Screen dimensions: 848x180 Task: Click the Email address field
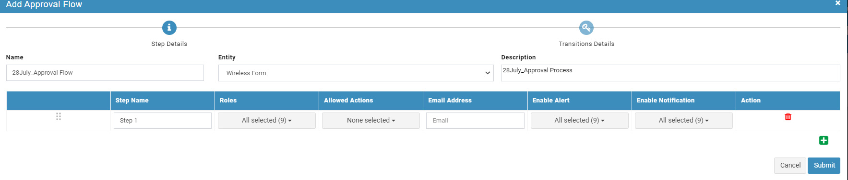coord(475,121)
